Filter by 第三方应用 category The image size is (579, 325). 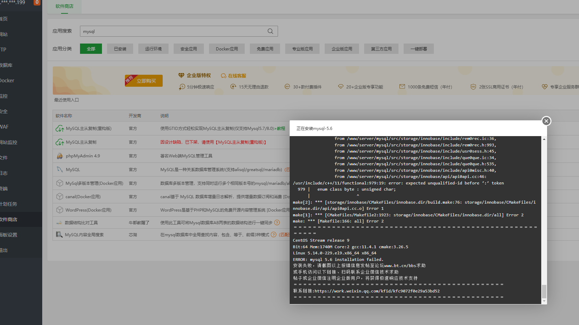click(x=381, y=49)
